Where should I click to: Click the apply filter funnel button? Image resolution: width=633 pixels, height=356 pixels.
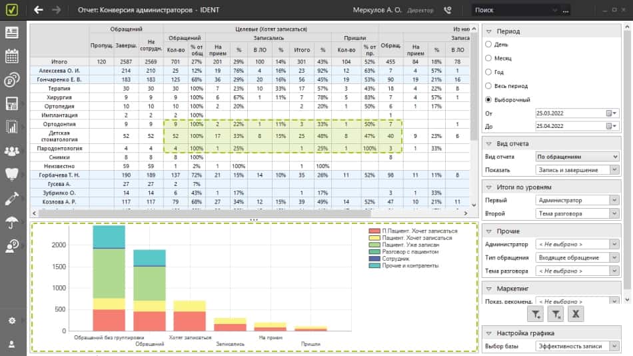click(x=535, y=314)
